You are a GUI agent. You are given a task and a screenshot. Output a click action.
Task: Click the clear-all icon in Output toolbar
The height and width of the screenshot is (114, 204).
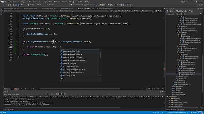[x=58, y=94]
